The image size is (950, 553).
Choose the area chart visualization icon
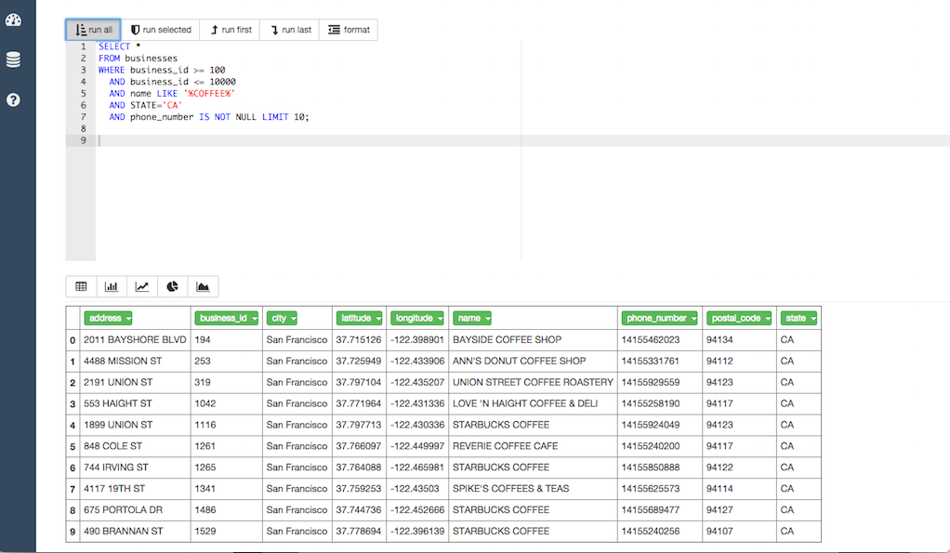coord(204,286)
